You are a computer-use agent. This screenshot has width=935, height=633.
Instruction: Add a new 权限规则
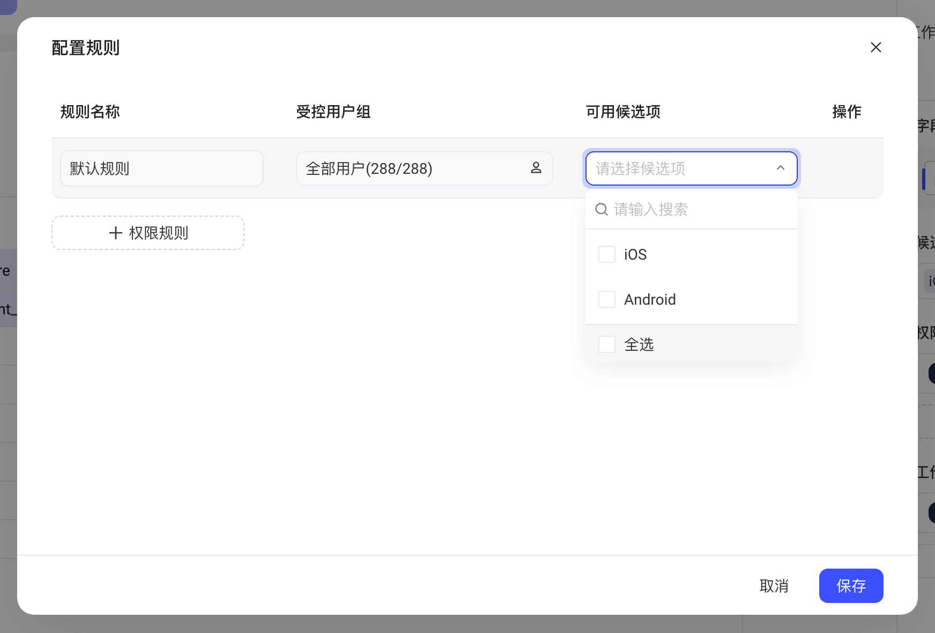coord(148,233)
